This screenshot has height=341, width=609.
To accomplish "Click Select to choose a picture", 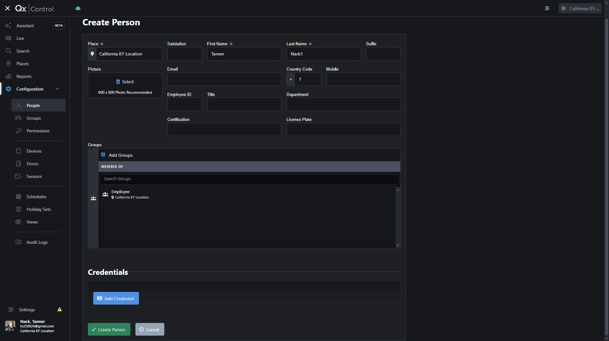I will tap(125, 82).
